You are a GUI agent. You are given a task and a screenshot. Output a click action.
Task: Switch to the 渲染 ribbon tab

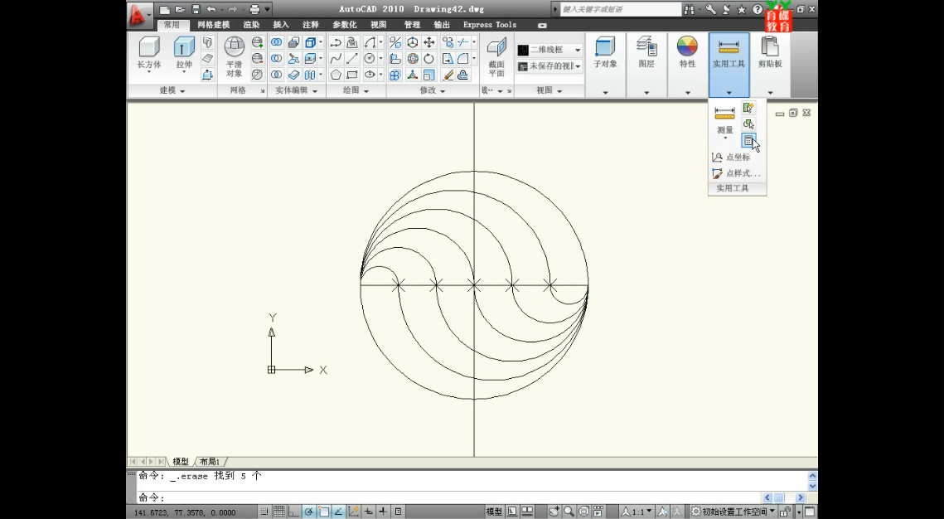[252, 25]
